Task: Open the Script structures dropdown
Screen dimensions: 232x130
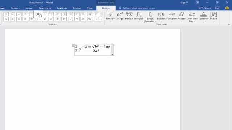Action: tap(120, 17)
